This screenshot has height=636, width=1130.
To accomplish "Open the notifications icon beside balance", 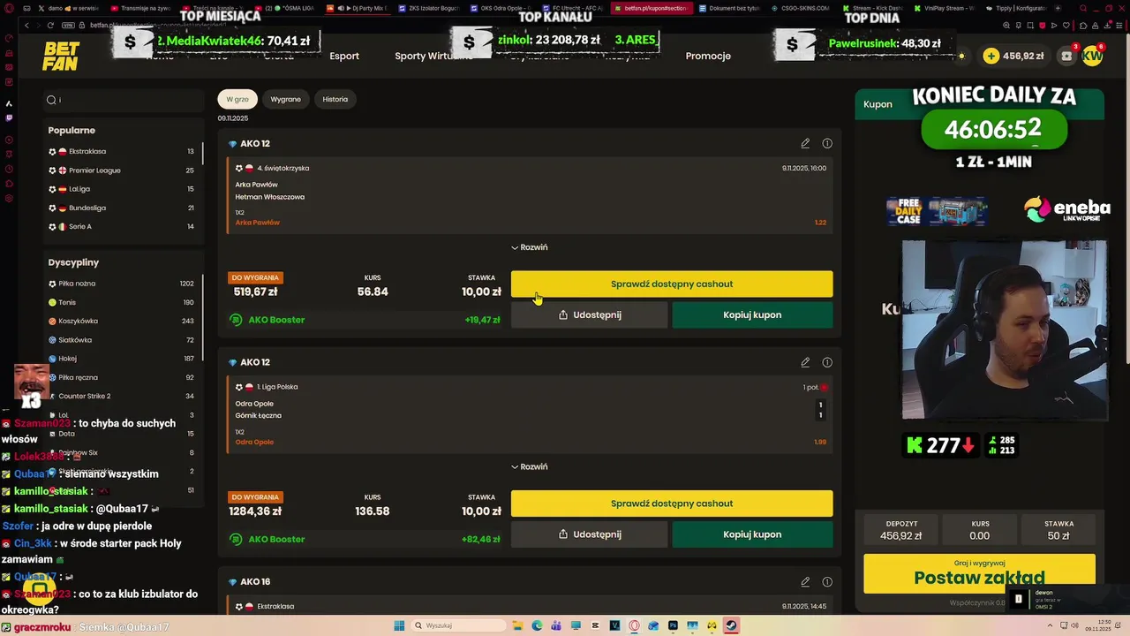I will 1067,56.
